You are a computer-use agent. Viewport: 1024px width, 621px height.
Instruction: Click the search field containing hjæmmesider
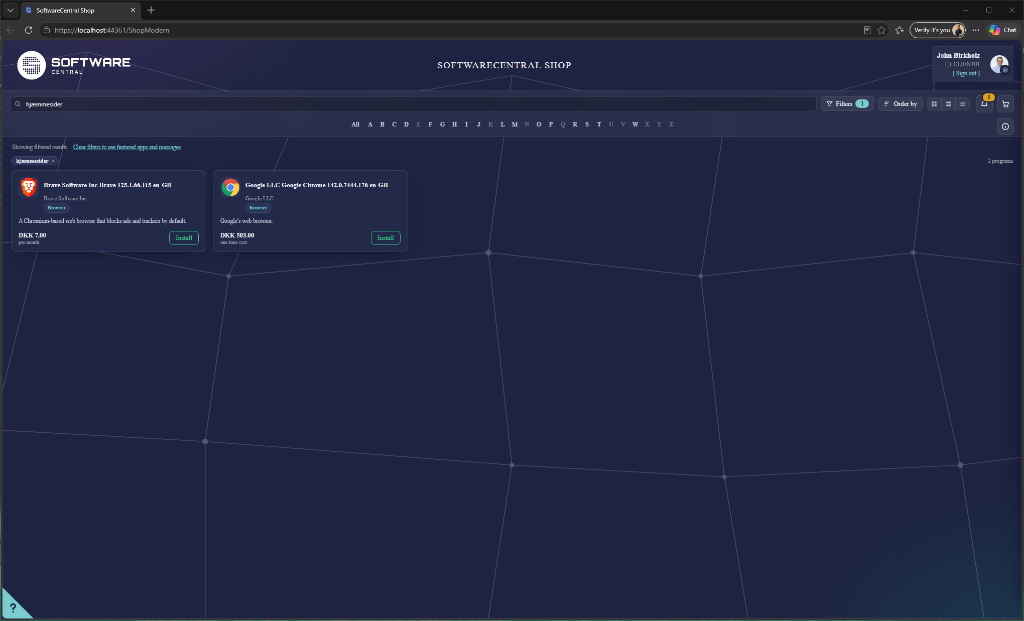tap(413, 104)
